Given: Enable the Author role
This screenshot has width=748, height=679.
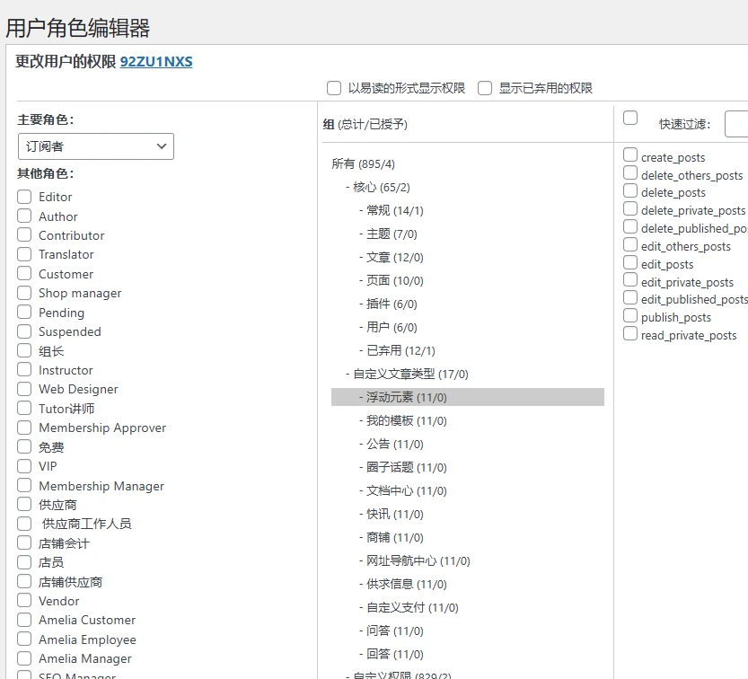Looking at the screenshot, I should [x=22, y=216].
